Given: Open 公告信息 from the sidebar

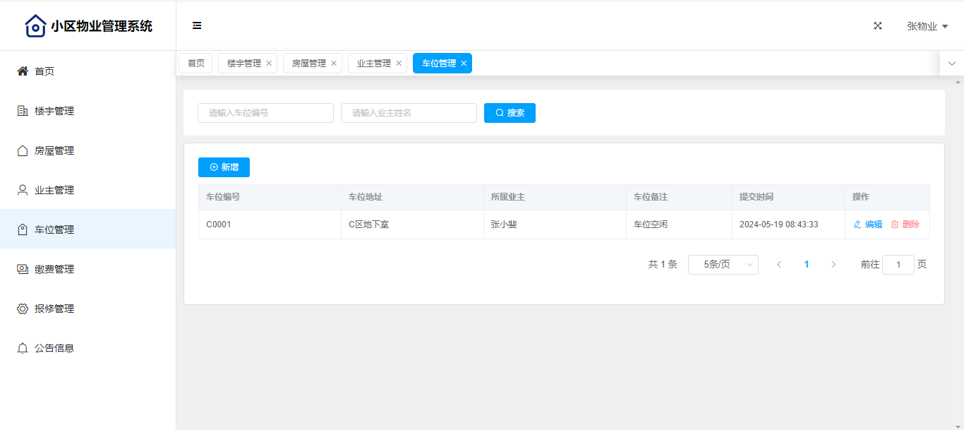Looking at the screenshot, I should (x=54, y=348).
